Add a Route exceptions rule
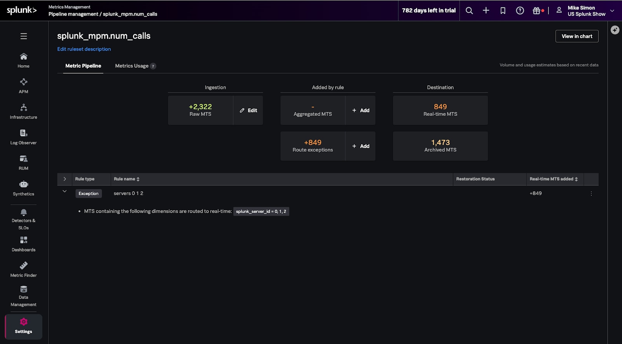The height and width of the screenshot is (344, 622). pos(360,146)
